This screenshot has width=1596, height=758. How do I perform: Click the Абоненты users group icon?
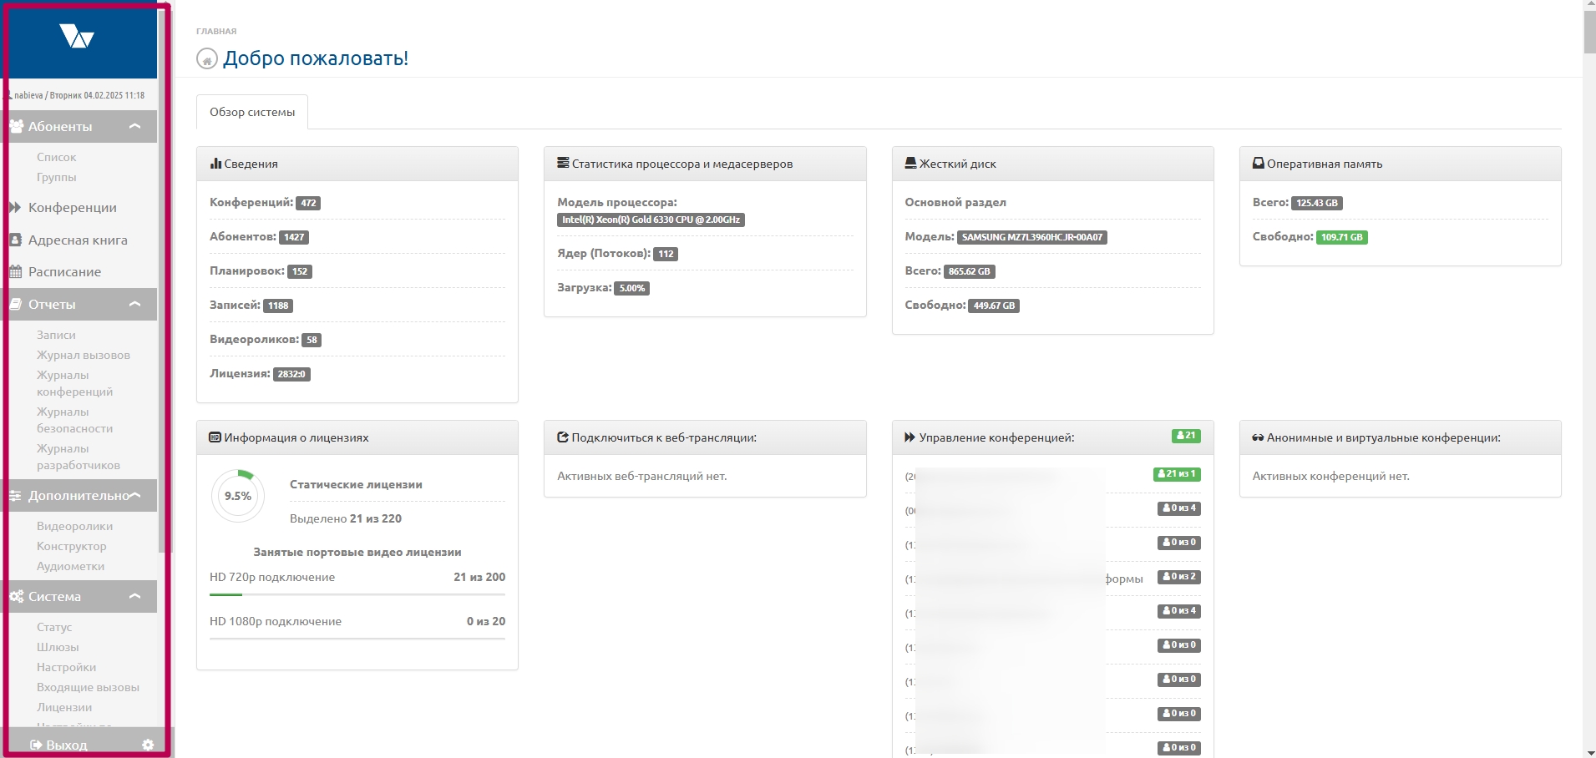(16, 127)
